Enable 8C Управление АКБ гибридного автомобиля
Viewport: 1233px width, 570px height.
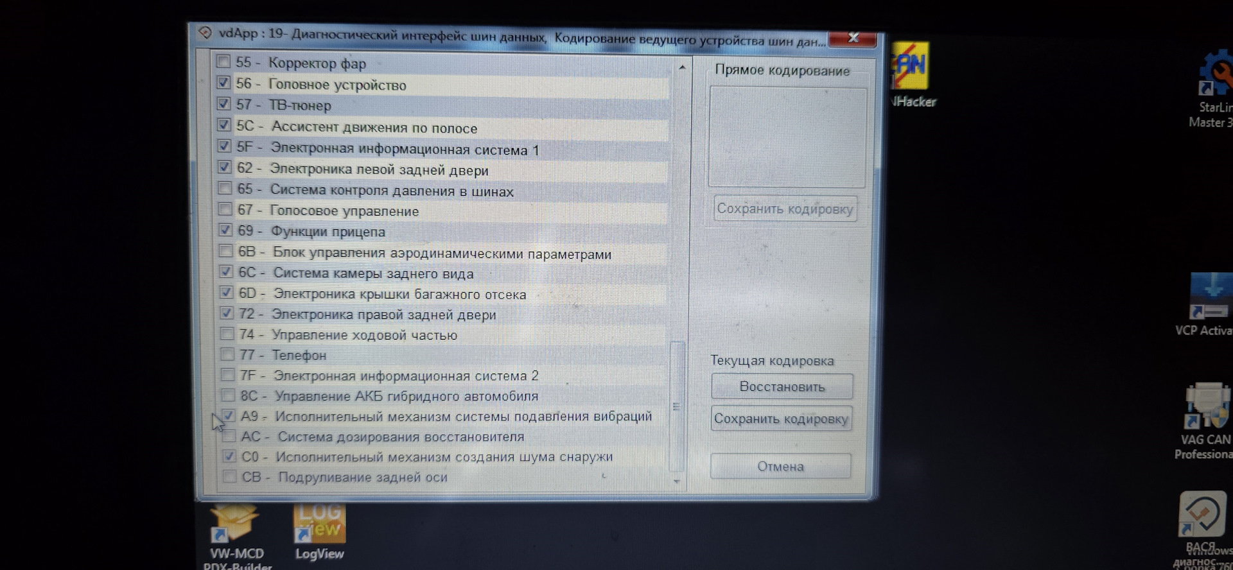228,395
